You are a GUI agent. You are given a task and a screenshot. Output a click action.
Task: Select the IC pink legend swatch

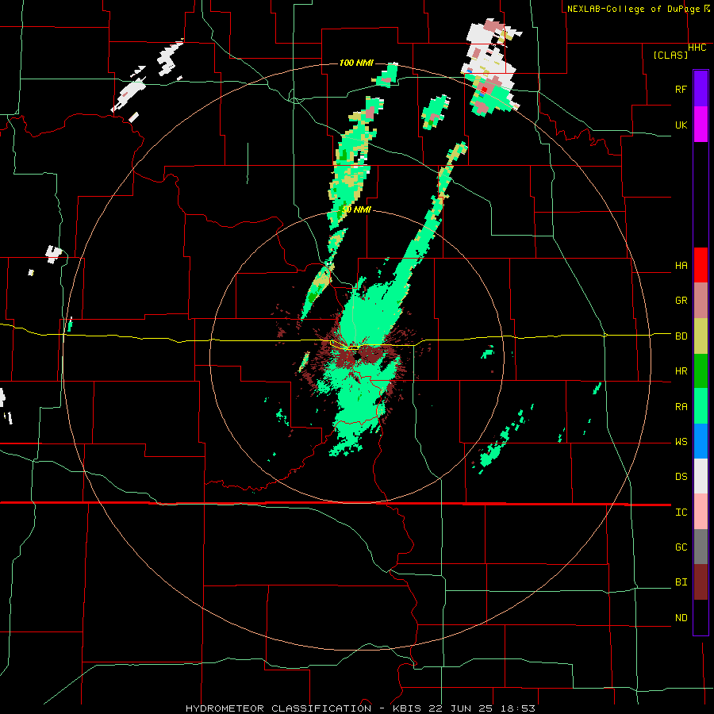(x=701, y=512)
